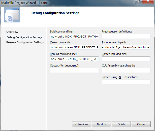The width and height of the screenshot is (155, 131).
Task: Click the Build command line field
Action: point(74,37)
